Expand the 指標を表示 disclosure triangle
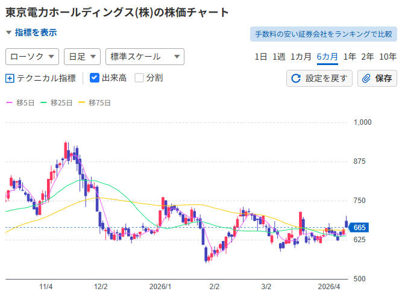Screen dimensions: 402x294 click(8, 33)
